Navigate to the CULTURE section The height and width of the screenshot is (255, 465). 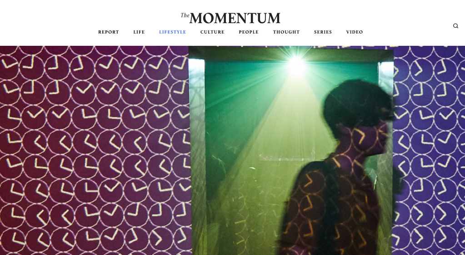[x=212, y=32]
